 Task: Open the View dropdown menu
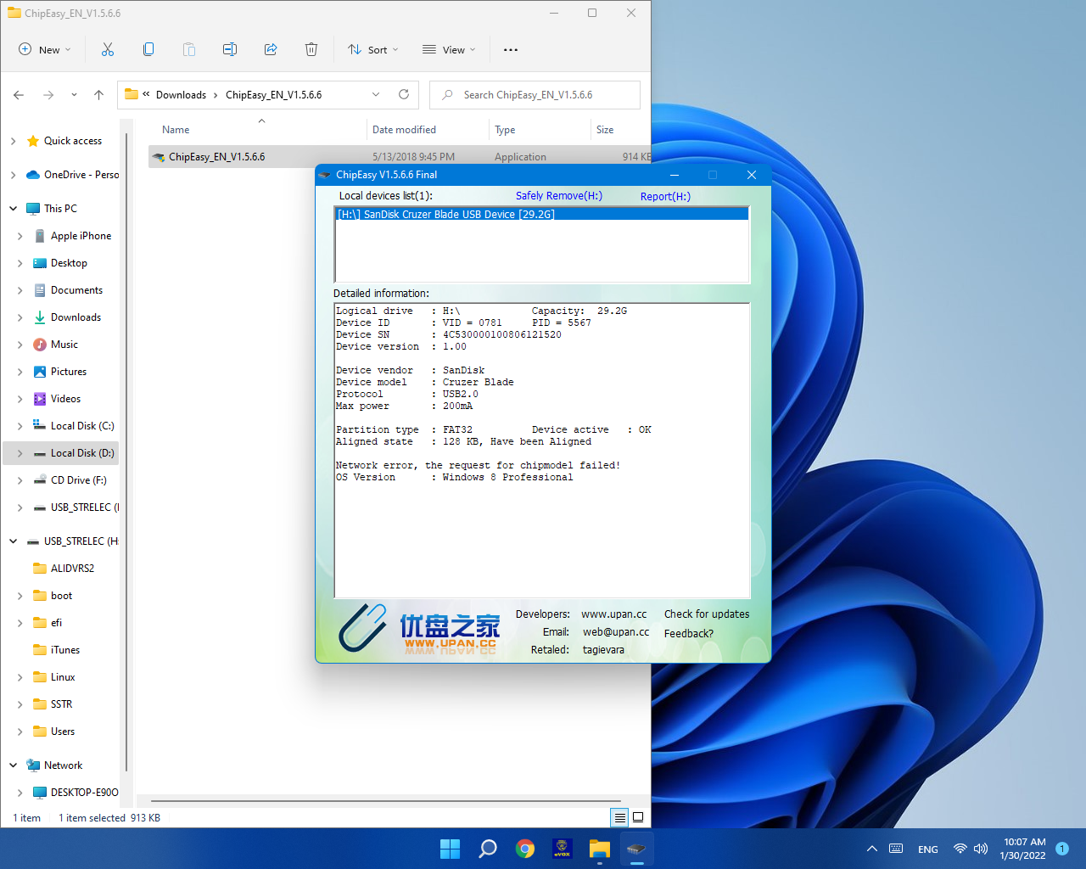click(449, 49)
